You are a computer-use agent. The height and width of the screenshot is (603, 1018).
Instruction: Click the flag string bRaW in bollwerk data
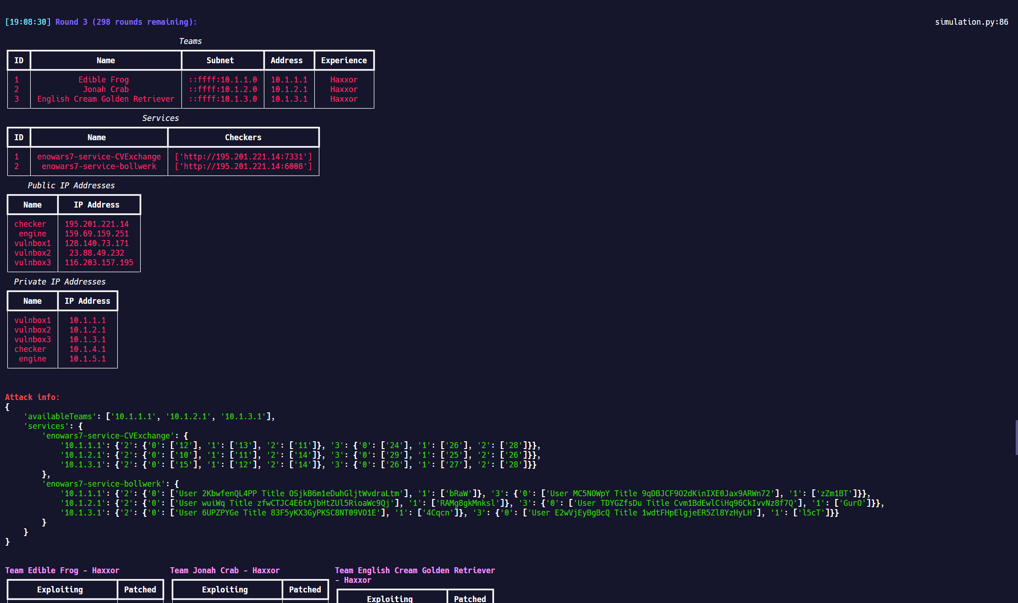click(x=463, y=493)
